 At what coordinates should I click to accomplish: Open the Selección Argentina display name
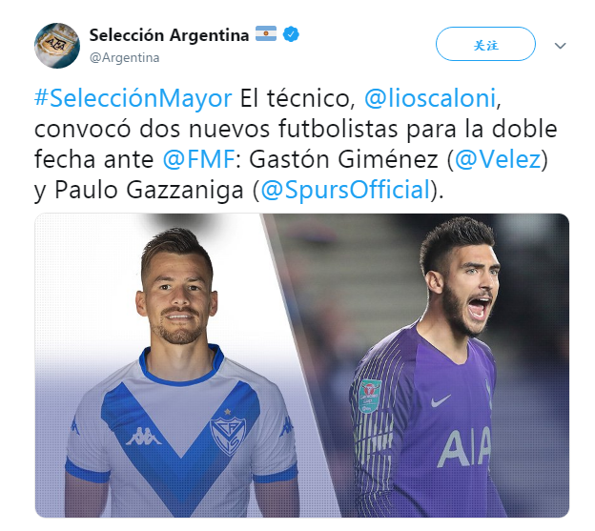coord(169,35)
